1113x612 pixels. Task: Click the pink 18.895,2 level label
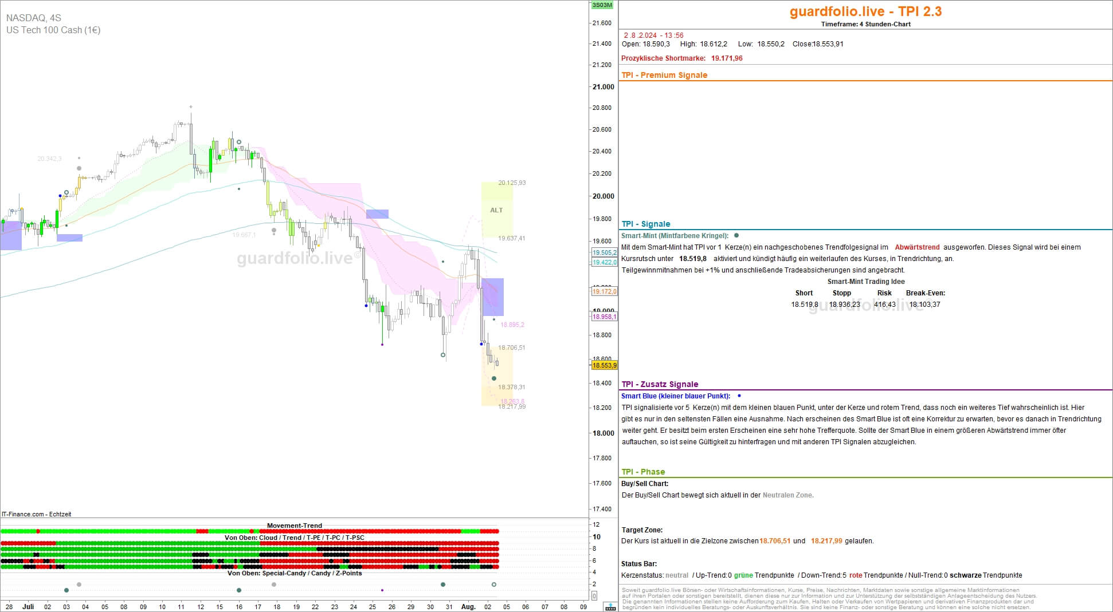pos(512,325)
